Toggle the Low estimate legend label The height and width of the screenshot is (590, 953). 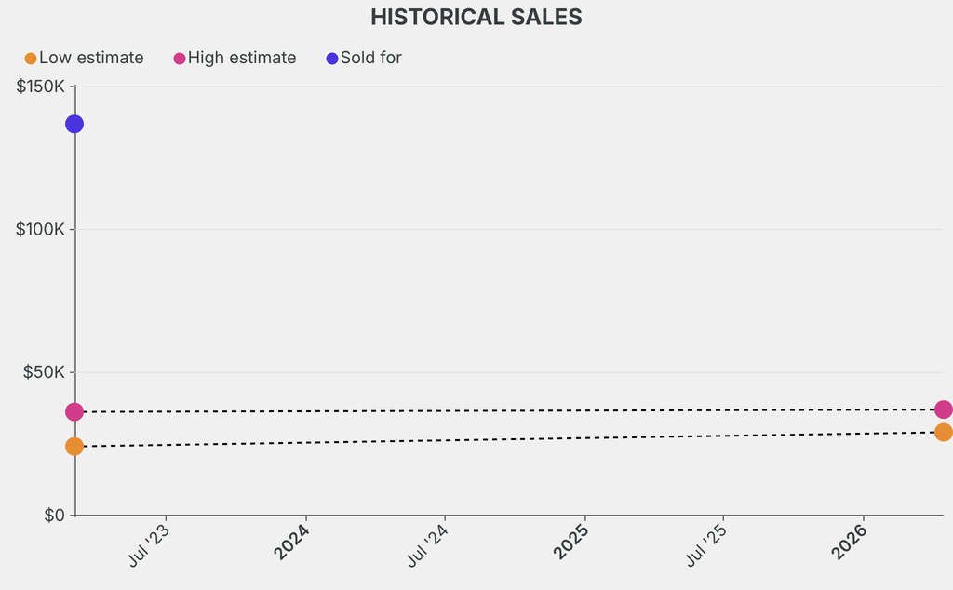click(x=91, y=58)
